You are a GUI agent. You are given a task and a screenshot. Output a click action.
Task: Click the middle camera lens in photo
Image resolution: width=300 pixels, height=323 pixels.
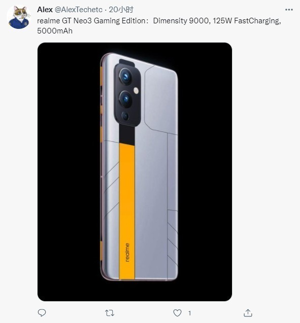tap(125, 99)
